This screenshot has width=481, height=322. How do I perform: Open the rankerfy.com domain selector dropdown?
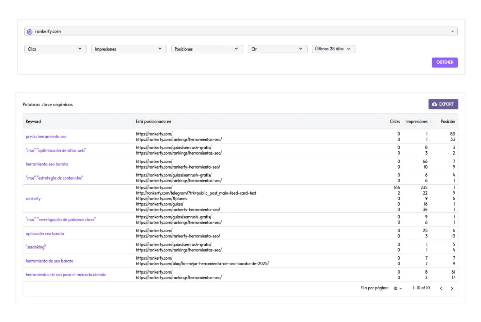point(241,32)
